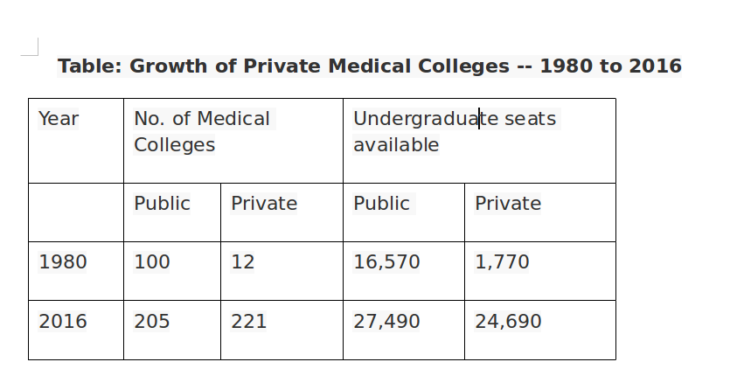Click the cell with value 100
Image resolution: width=737 pixels, height=369 pixels.
point(152,261)
